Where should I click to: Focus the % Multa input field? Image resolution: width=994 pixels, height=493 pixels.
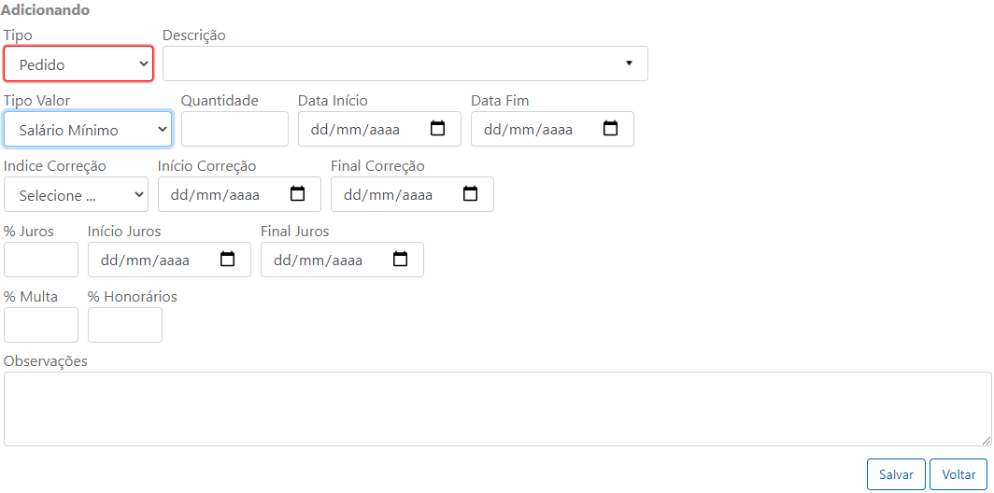pos(41,325)
